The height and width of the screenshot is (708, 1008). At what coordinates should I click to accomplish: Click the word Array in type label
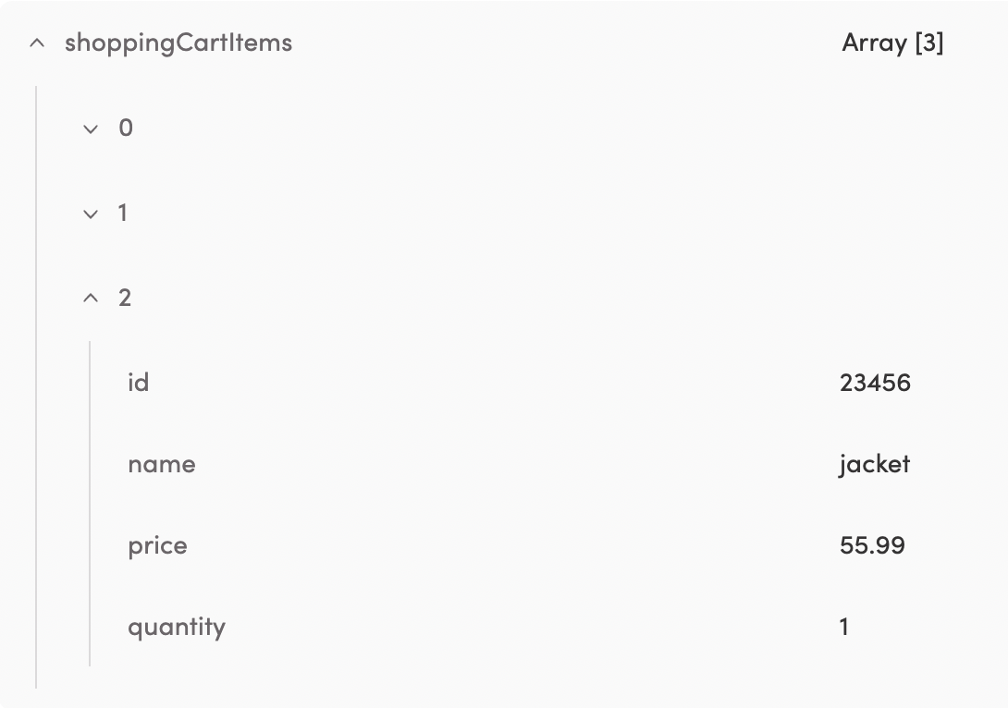pyautogui.click(x=874, y=43)
